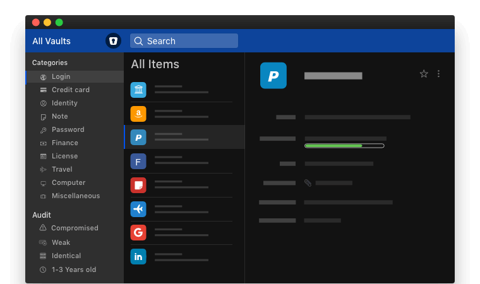Open the Google login item
This screenshot has height=284, width=480.
[138, 232]
